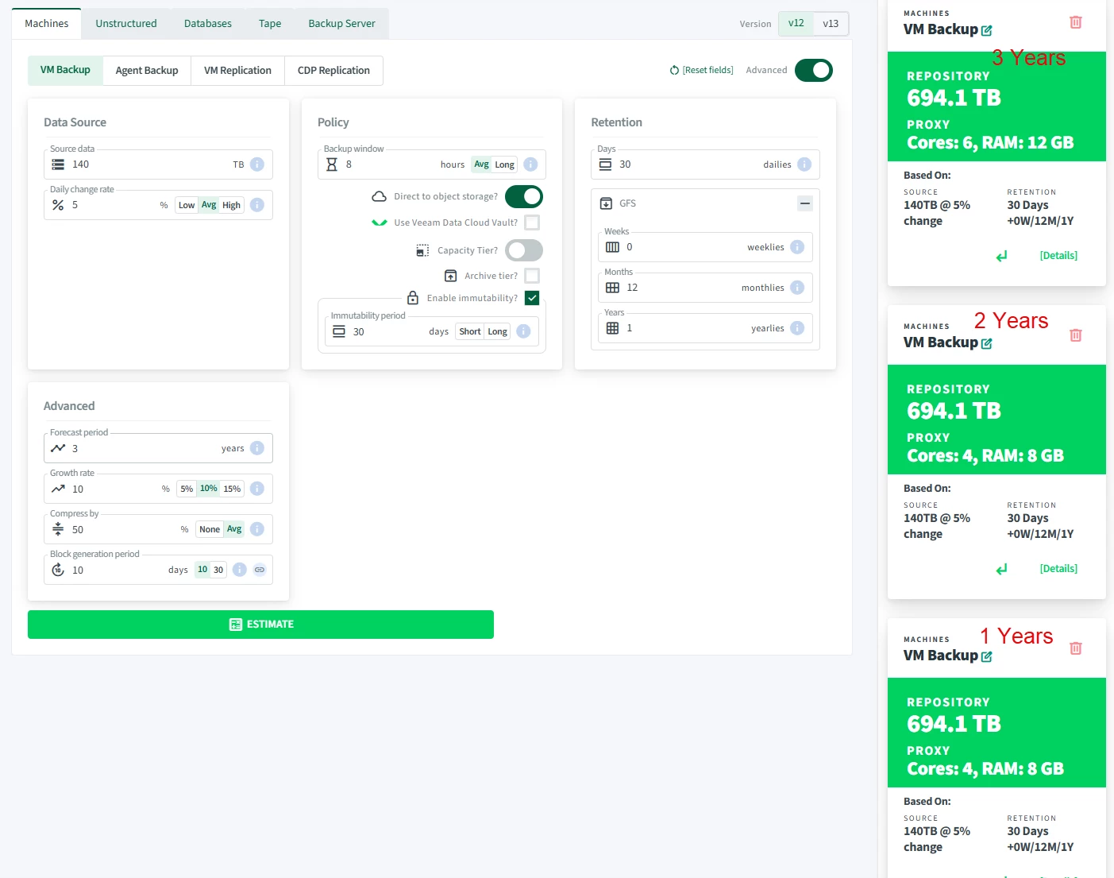Select the CDP Replication sub-tab
This screenshot has height=878, width=1114.
click(x=333, y=71)
